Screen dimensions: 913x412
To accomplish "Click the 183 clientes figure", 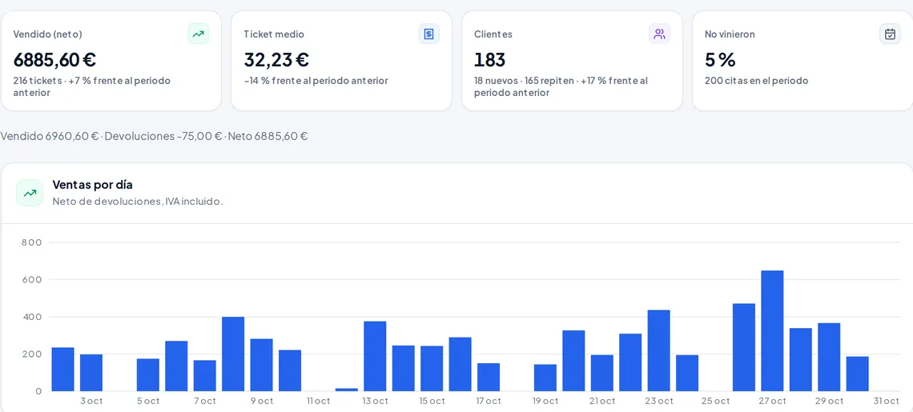I will tap(489, 59).
